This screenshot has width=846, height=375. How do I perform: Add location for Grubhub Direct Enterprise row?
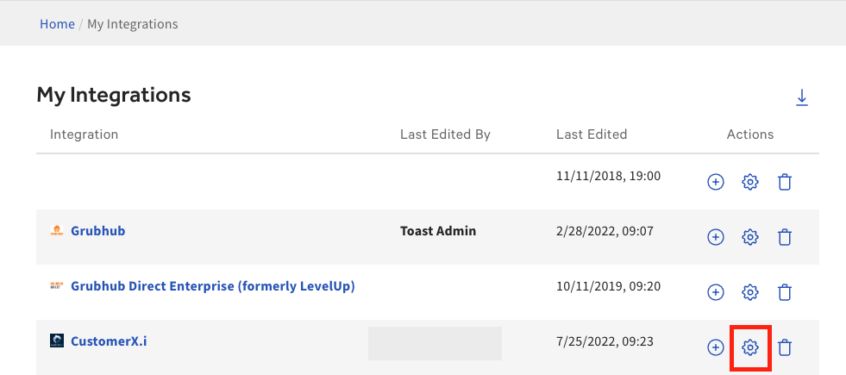[x=715, y=292]
